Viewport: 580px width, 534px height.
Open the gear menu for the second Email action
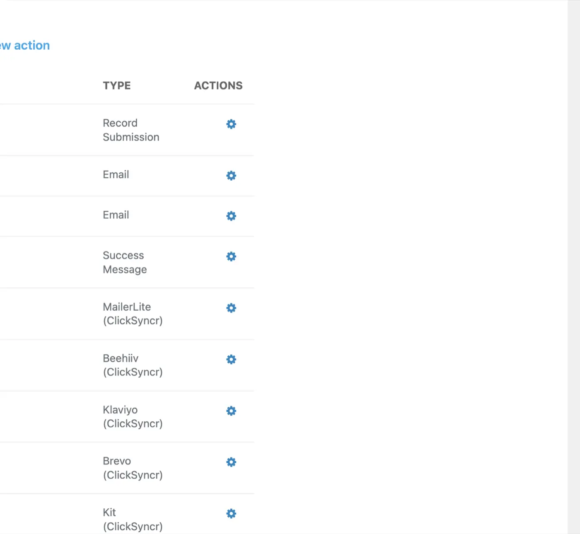(x=231, y=216)
